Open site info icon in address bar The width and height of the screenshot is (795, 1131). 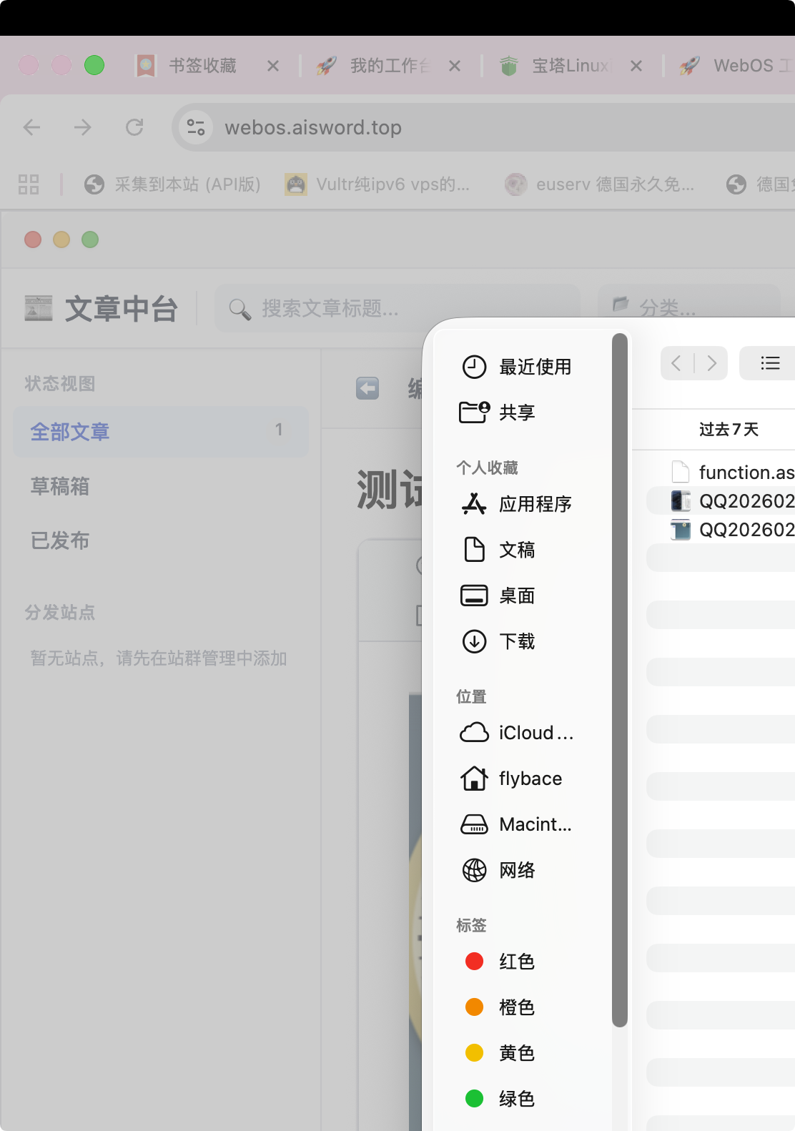195,127
